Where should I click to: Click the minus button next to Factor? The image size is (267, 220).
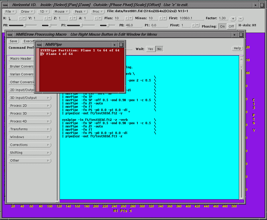point(240,19)
